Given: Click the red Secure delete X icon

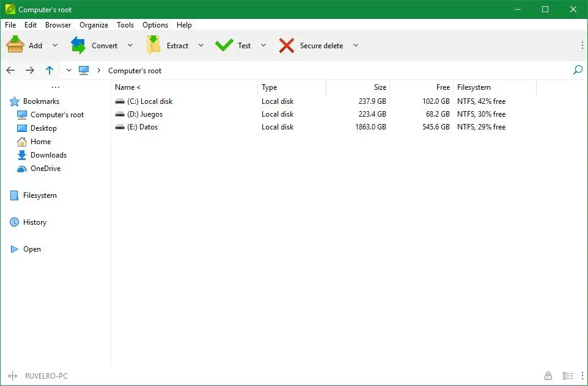Looking at the screenshot, I should coord(287,45).
